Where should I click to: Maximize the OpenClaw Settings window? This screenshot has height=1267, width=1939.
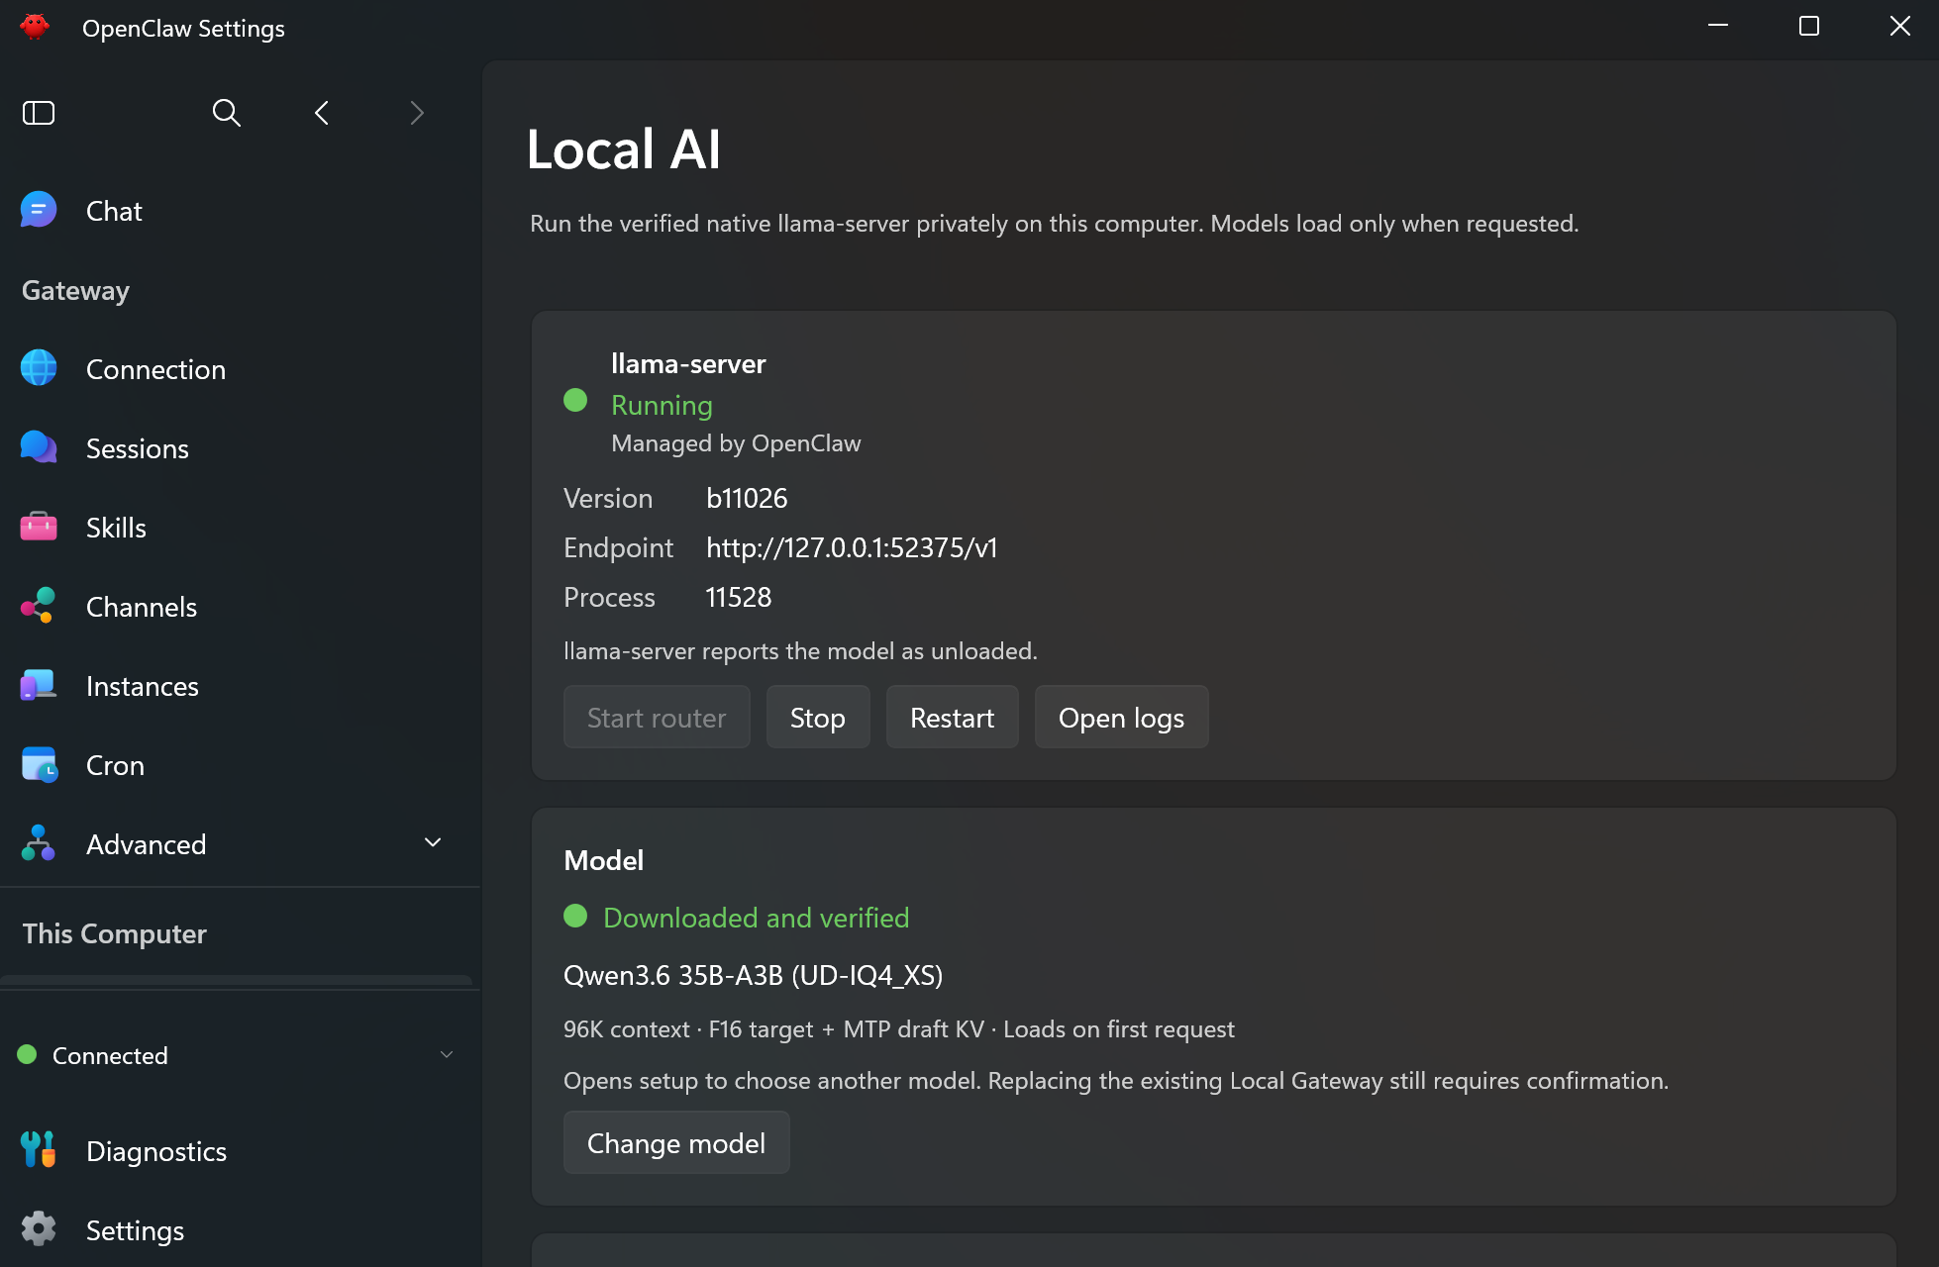[1809, 27]
